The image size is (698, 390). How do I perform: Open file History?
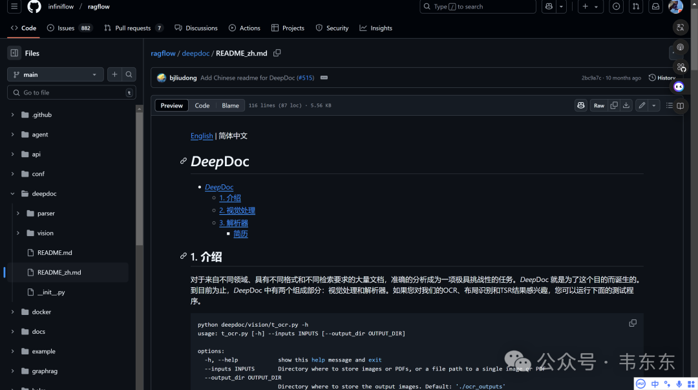[x=662, y=78]
